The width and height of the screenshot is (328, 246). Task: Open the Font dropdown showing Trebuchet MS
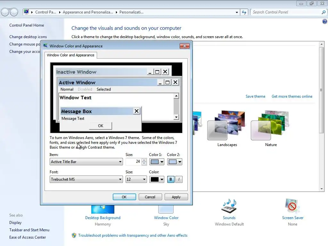[x=86, y=179]
